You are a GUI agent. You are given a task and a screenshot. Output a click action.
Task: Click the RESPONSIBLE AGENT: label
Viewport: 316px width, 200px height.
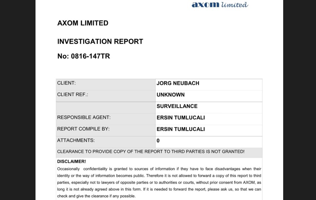[84, 118]
